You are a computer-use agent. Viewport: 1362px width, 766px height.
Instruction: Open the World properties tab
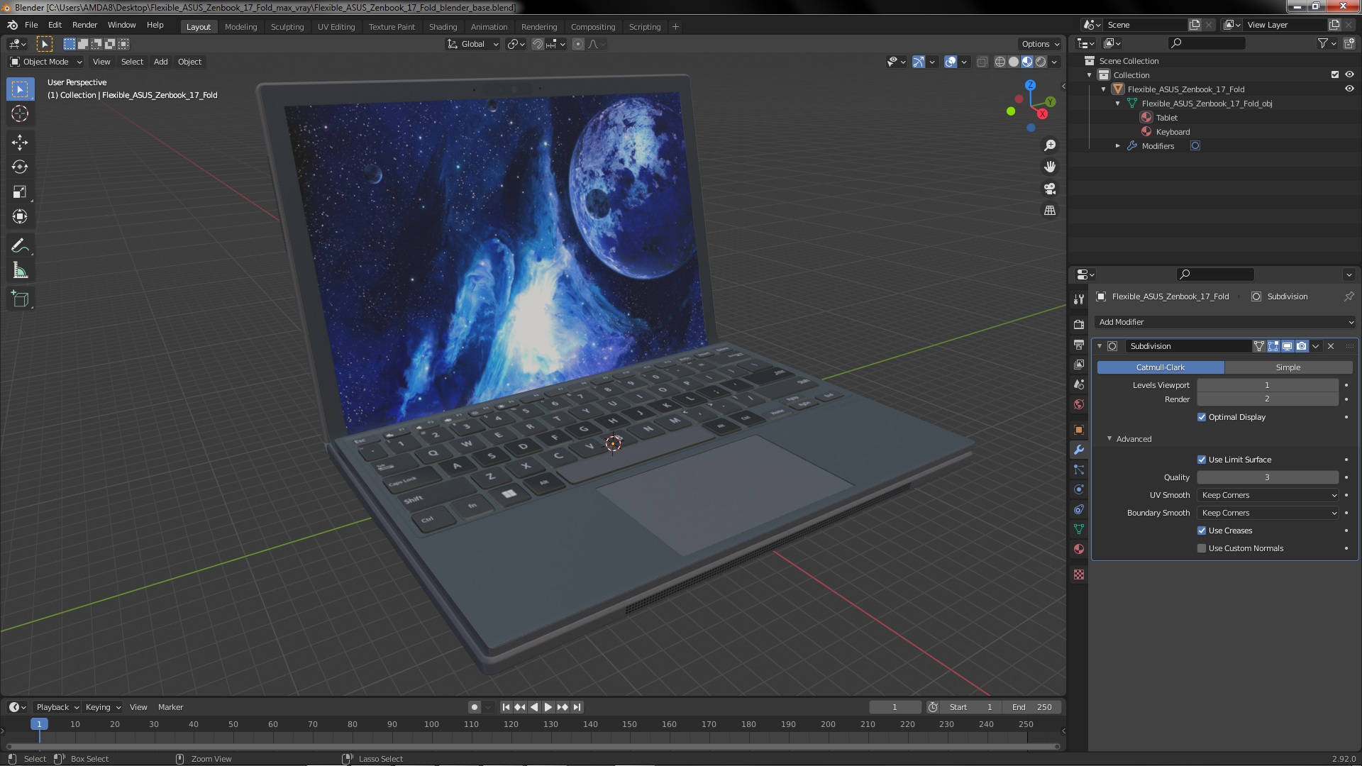click(x=1079, y=404)
